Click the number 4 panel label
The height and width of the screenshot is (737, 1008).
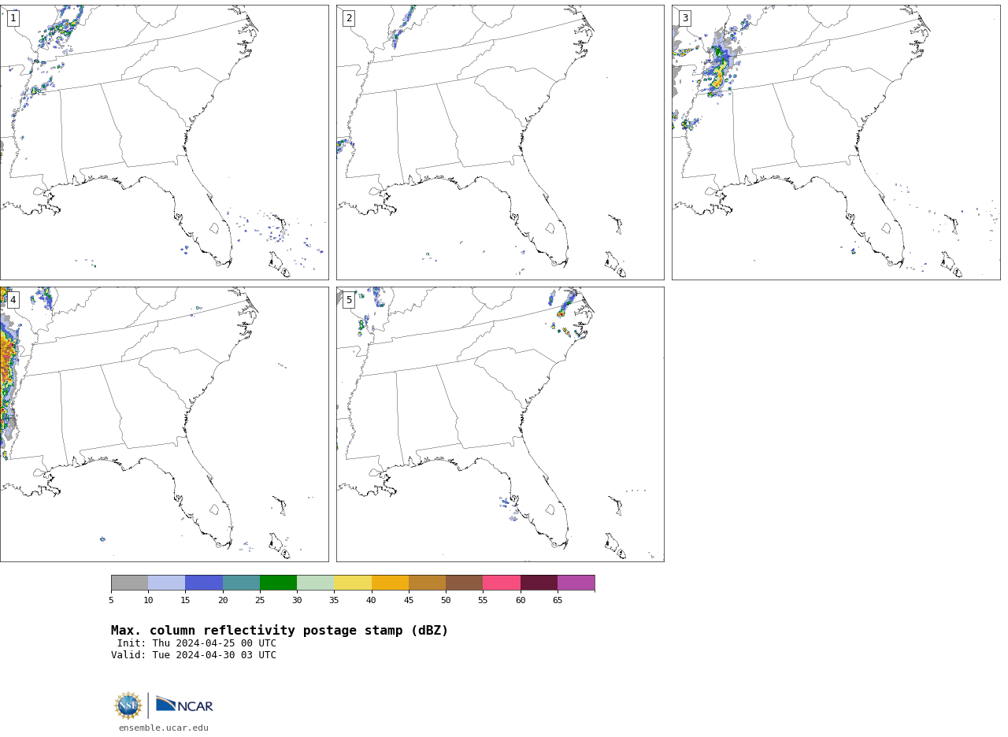point(13,300)
